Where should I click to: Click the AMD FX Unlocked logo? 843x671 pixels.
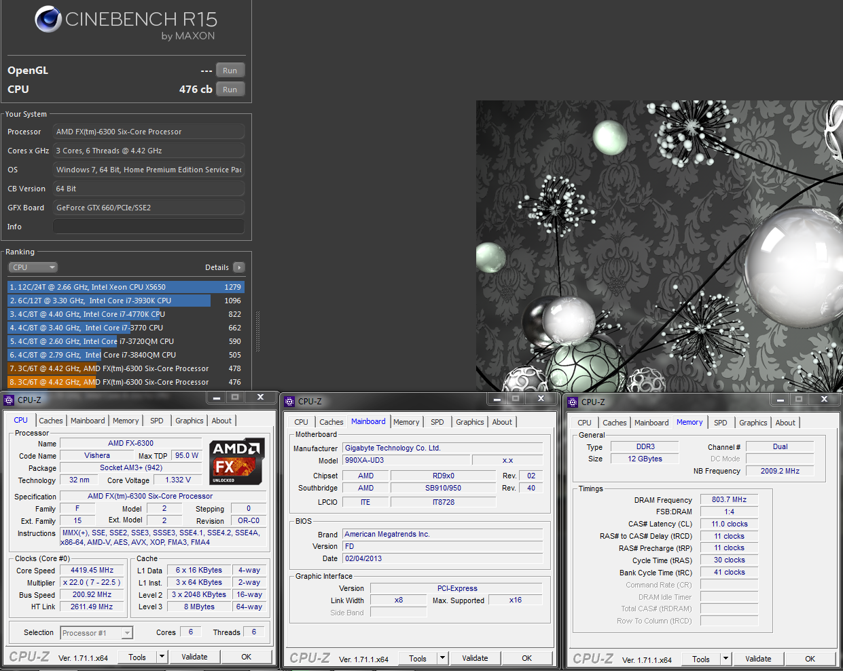(x=238, y=461)
